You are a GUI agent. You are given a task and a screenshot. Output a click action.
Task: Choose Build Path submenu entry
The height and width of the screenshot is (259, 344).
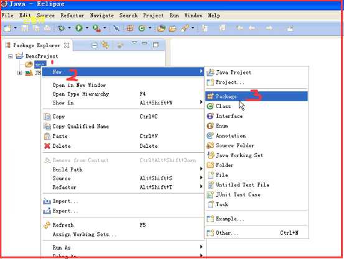coord(123,170)
